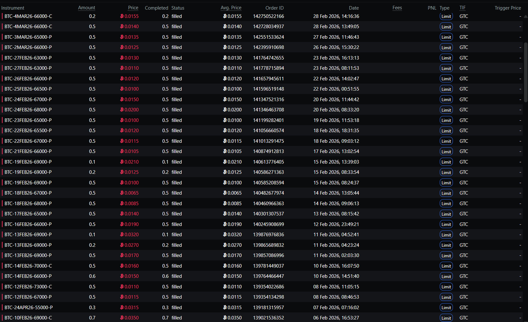Click the underlined TIF column header

tap(462, 8)
